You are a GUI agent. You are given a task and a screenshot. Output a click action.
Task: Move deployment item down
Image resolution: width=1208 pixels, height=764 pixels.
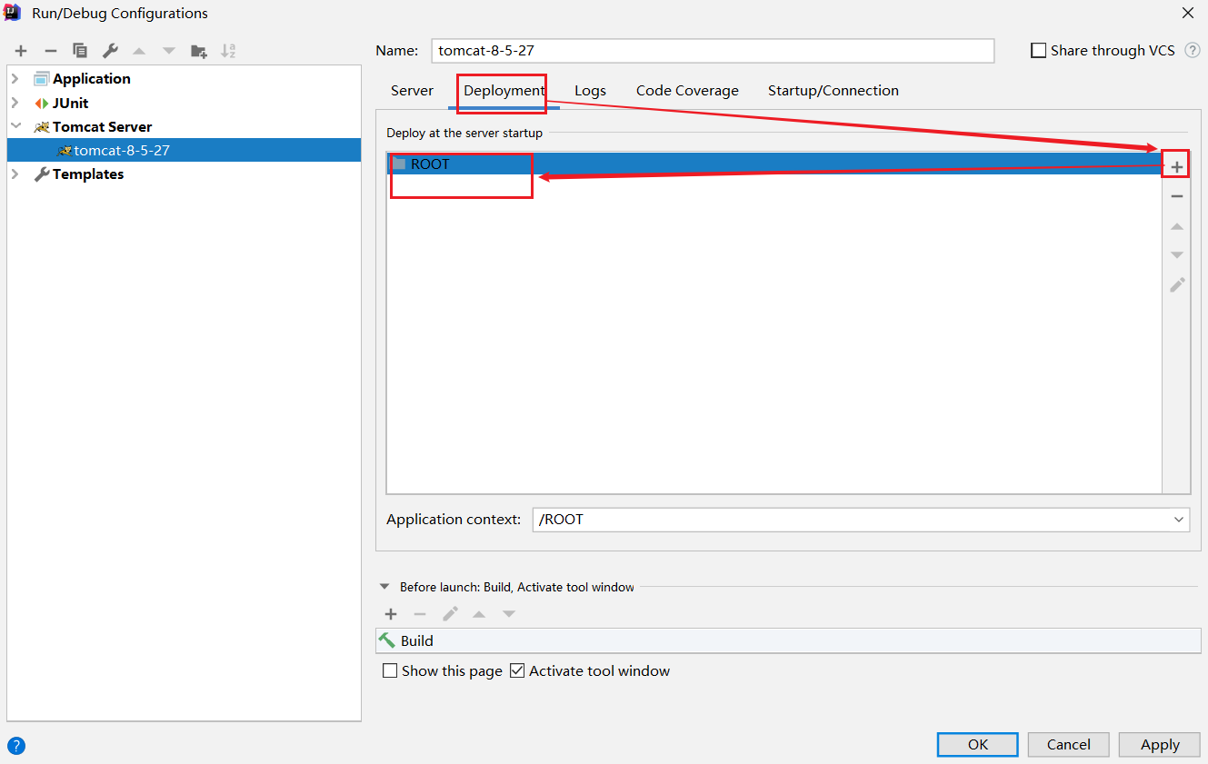pyautogui.click(x=1177, y=255)
